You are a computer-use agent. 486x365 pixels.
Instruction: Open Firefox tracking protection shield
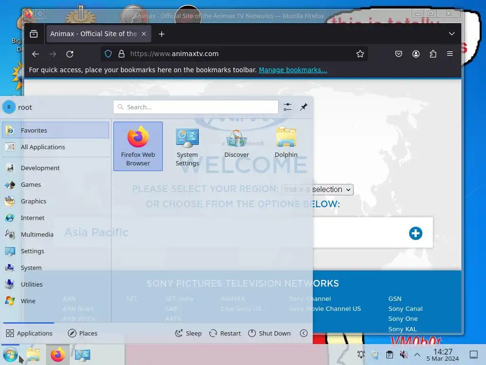tap(108, 54)
